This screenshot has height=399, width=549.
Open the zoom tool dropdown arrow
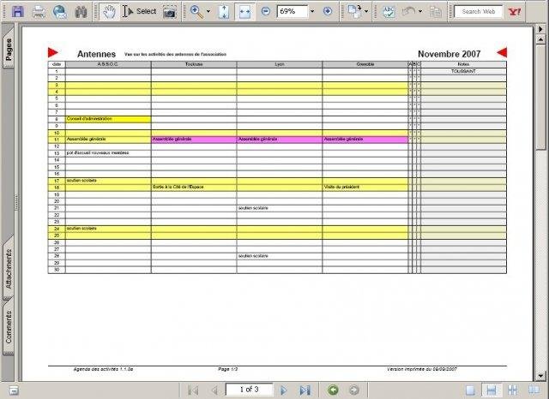(208, 11)
